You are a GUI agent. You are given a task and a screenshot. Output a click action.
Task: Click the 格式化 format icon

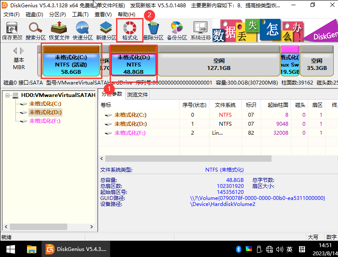click(130, 30)
